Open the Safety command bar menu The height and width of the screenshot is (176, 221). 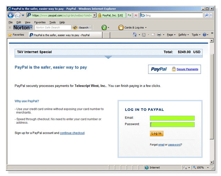point(183,35)
